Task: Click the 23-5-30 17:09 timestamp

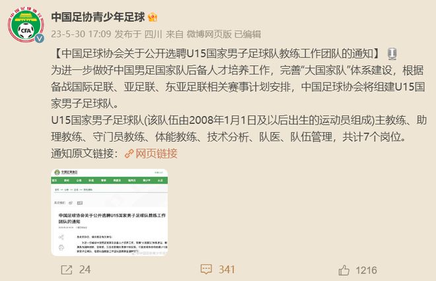Action: [x=81, y=34]
